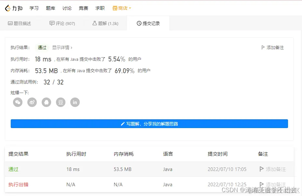
Task: Click the 商店 shop icon
Action: tap(116, 8)
